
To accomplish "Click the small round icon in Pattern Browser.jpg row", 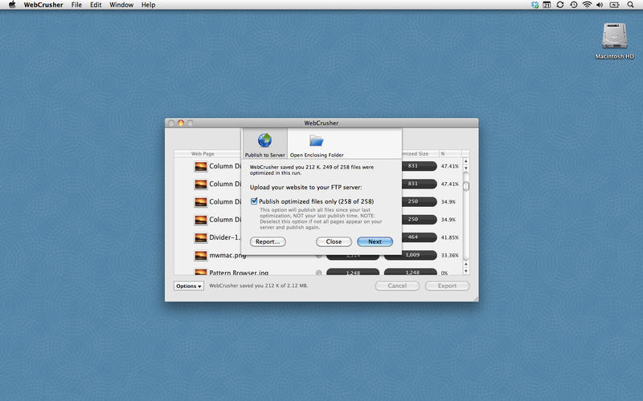I will point(318,273).
